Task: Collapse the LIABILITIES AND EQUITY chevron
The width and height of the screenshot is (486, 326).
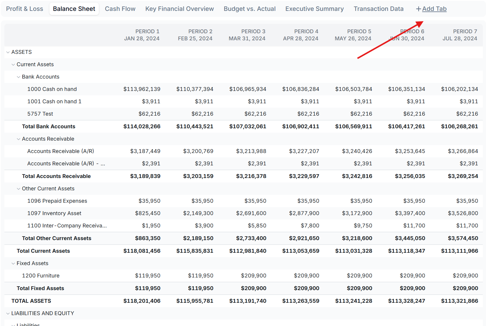Action: click(8, 313)
